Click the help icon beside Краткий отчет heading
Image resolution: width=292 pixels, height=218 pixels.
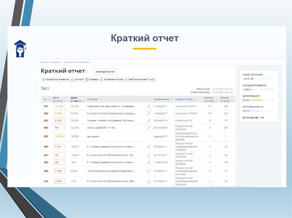[x=87, y=72]
